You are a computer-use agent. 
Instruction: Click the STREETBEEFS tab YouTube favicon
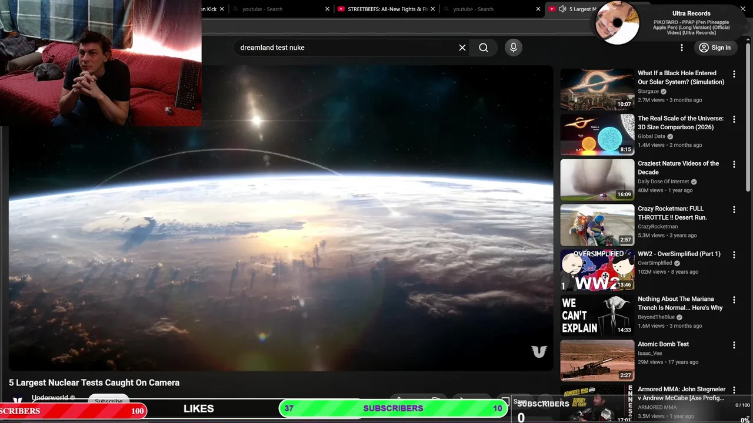point(341,9)
